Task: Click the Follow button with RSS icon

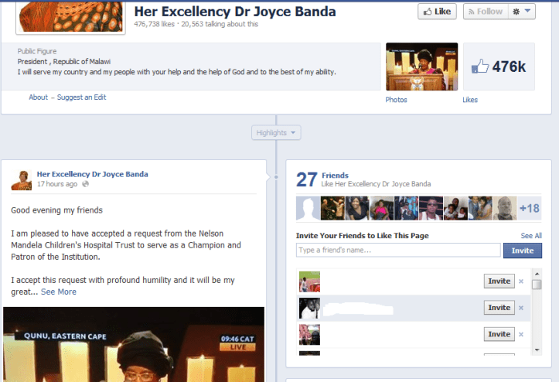Action: point(484,12)
